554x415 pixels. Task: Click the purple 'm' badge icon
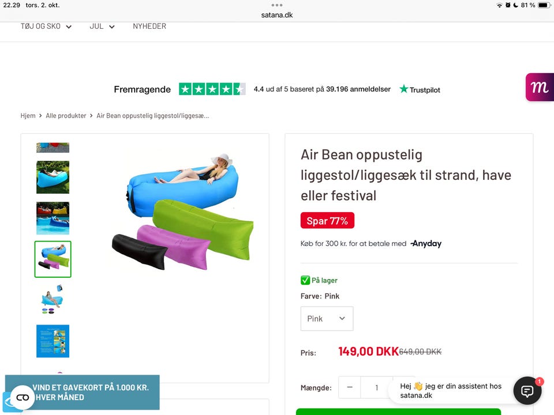click(540, 88)
